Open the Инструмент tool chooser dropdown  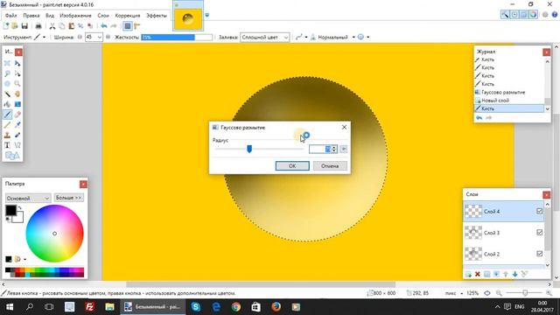click(x=40, y=37)
